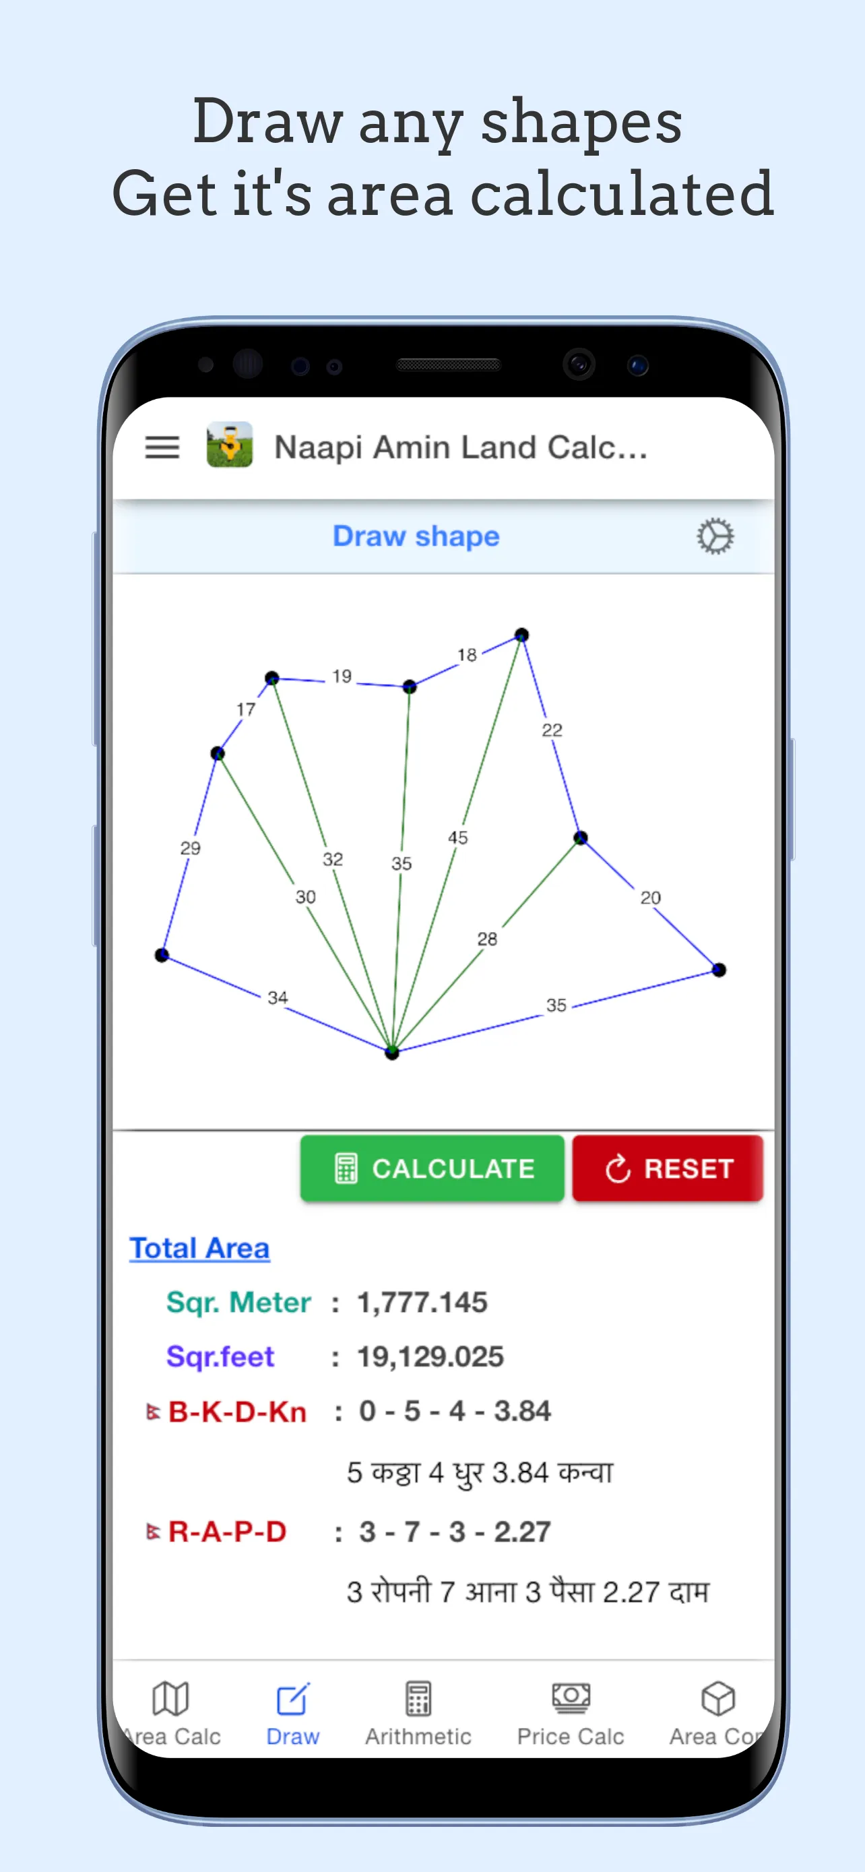
Task: Select the Nepali text 3 रोपनी 7 आना 3 पैसा
Action: click(471, 1592)
